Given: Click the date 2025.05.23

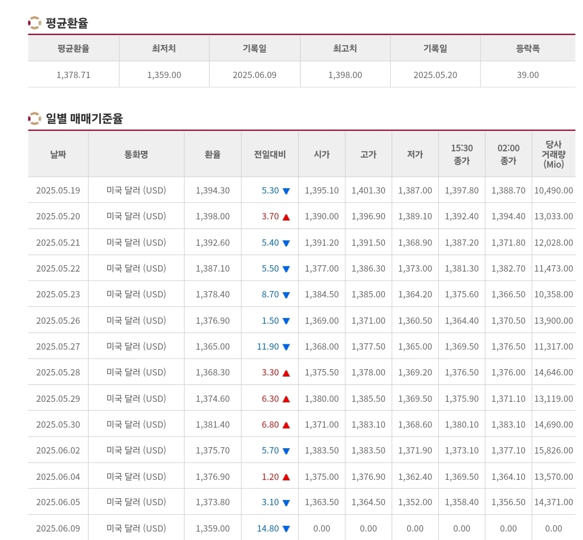Looking at the screenshot, I should pos(58,294).
